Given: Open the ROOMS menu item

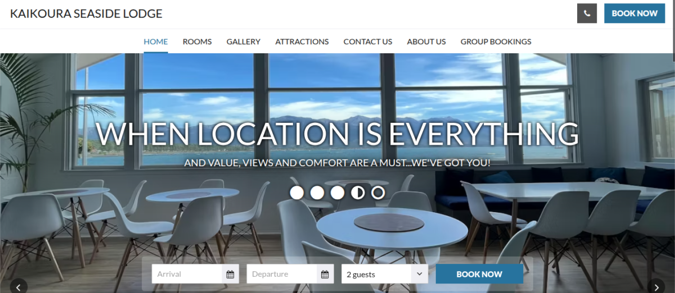Looking at the screenshot, I should point(197,42).
